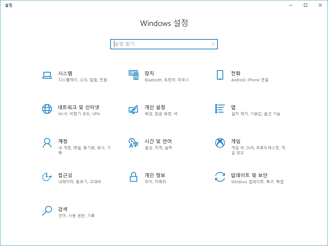Screen dimensions: 328x246
Task: Go to 계정 title link
Action: click(x=63, y=141)
